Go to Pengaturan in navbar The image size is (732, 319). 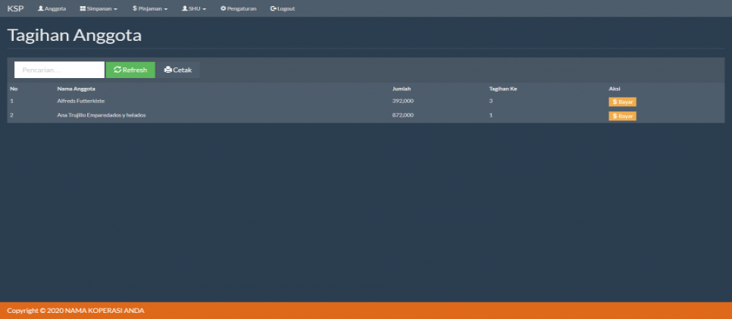click(239, 8)
